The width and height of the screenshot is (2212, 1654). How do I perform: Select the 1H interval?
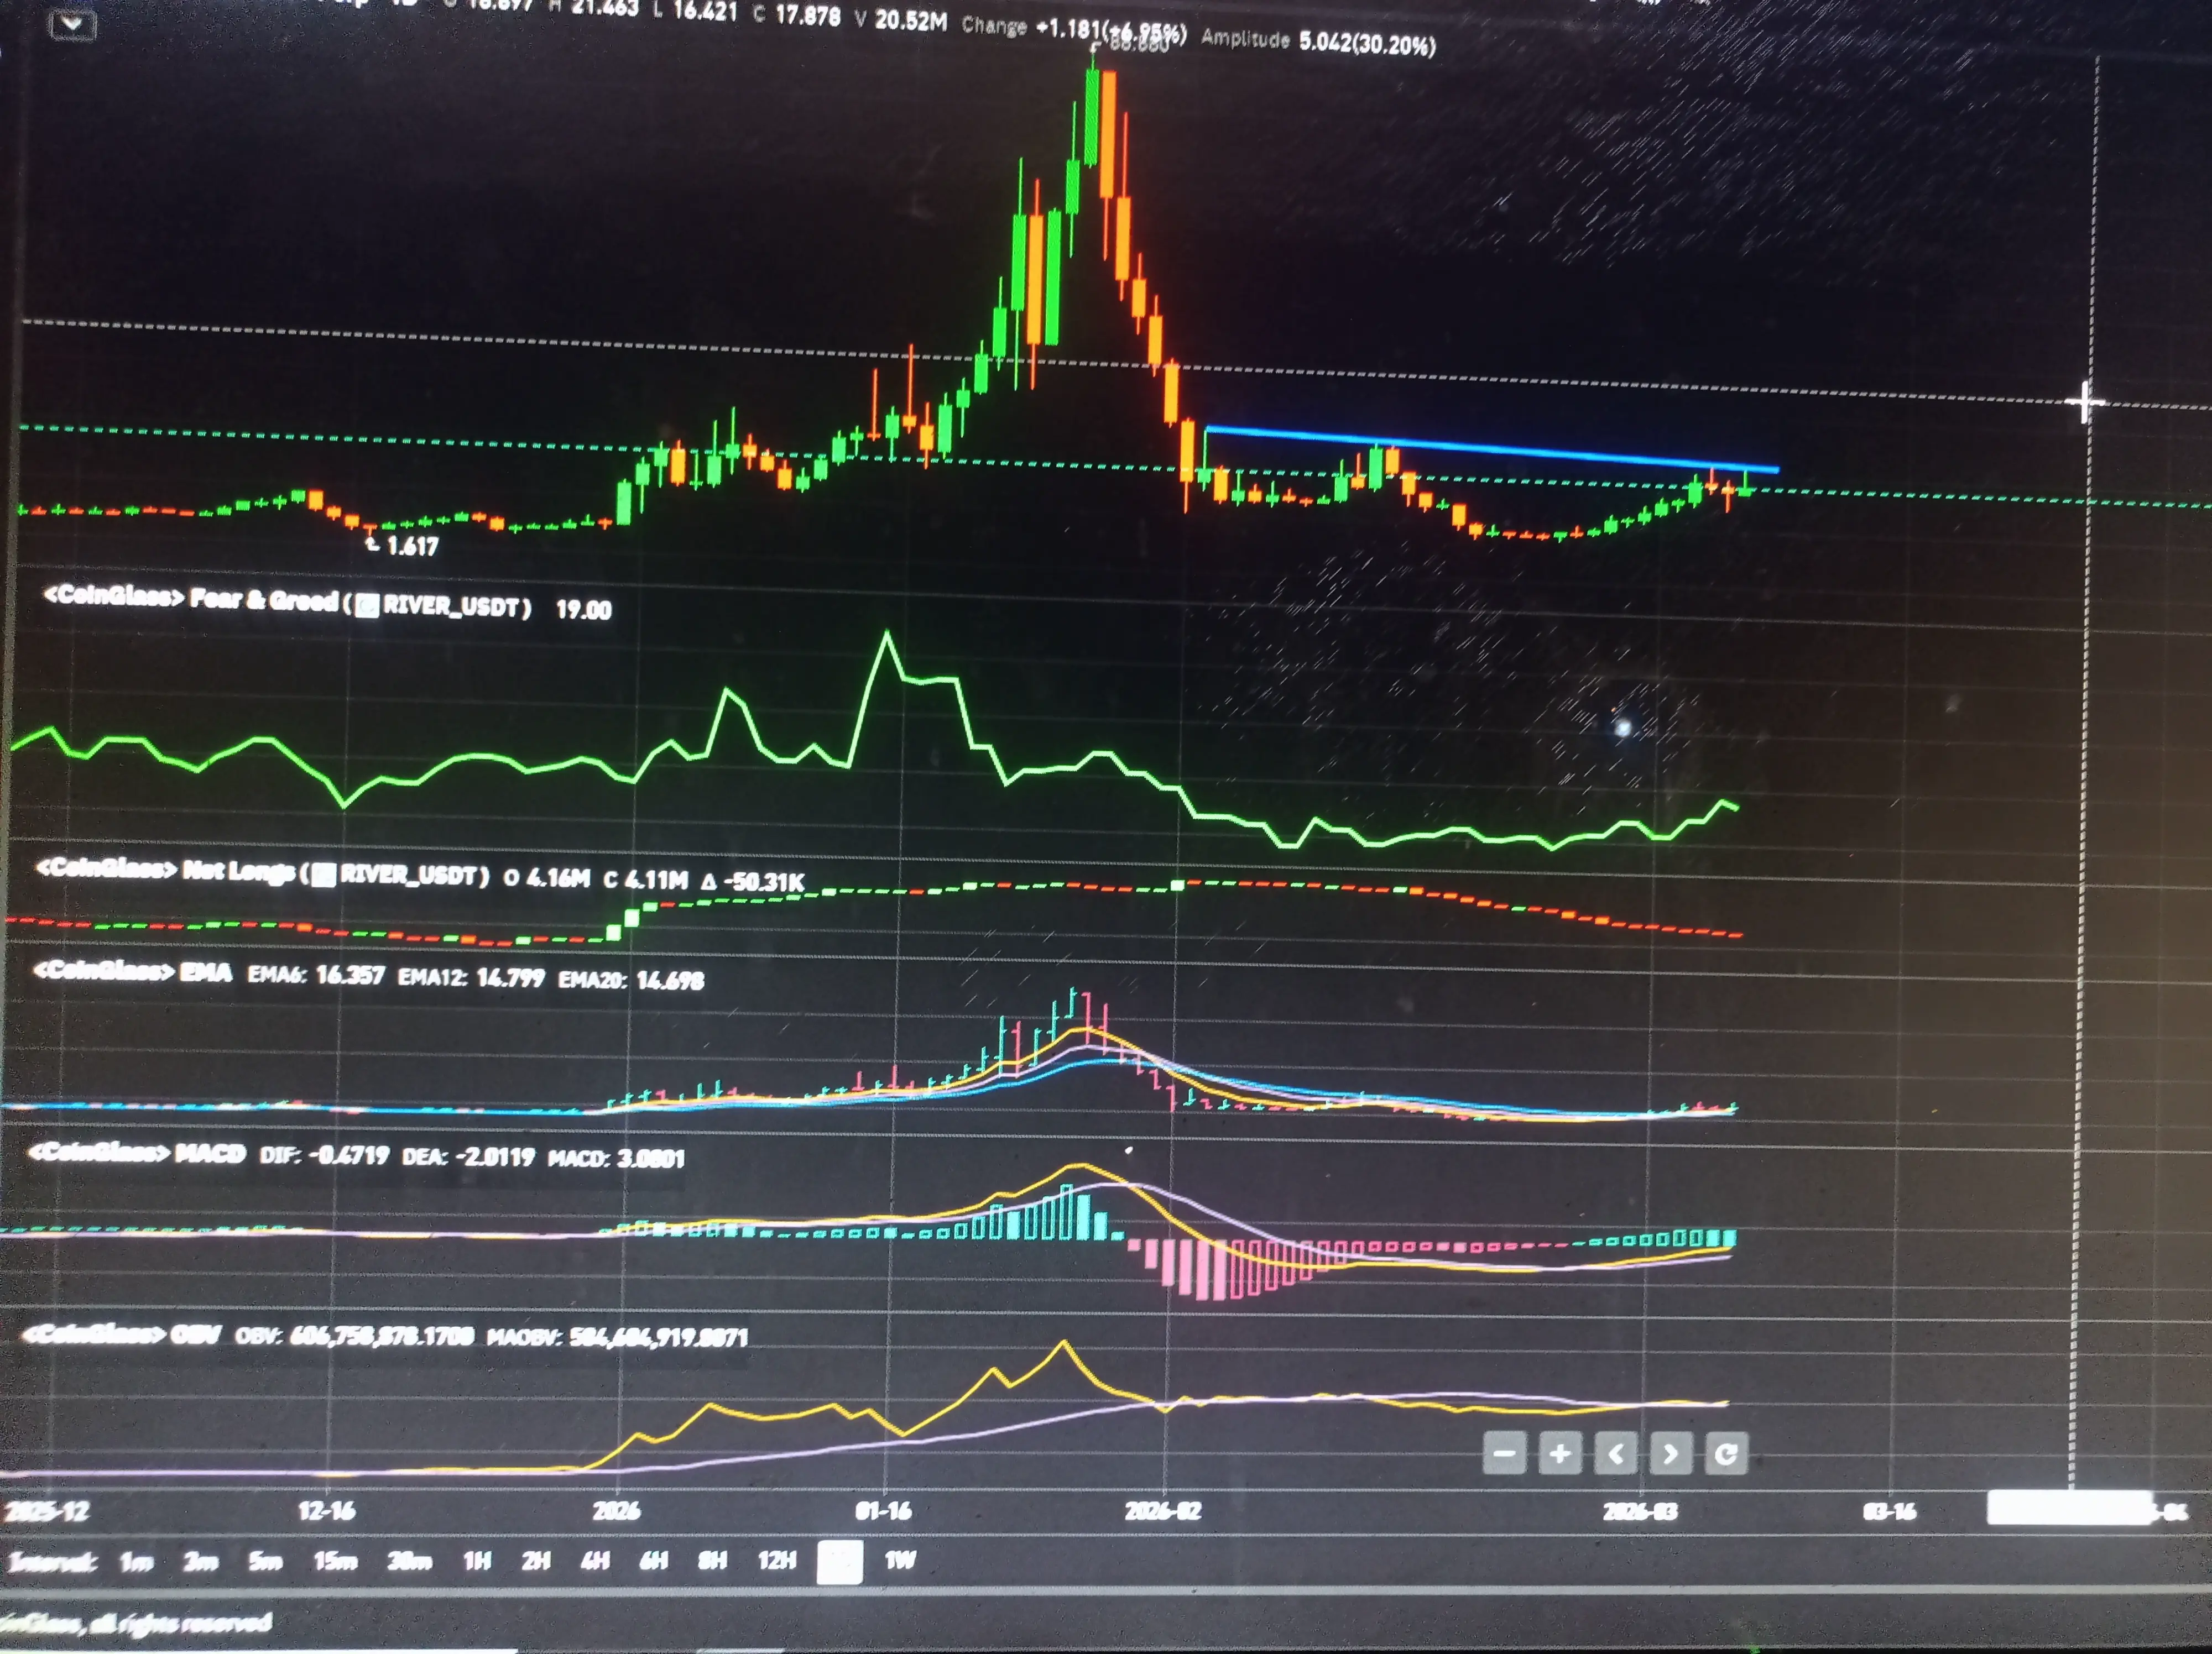(x=477, y=1561)
